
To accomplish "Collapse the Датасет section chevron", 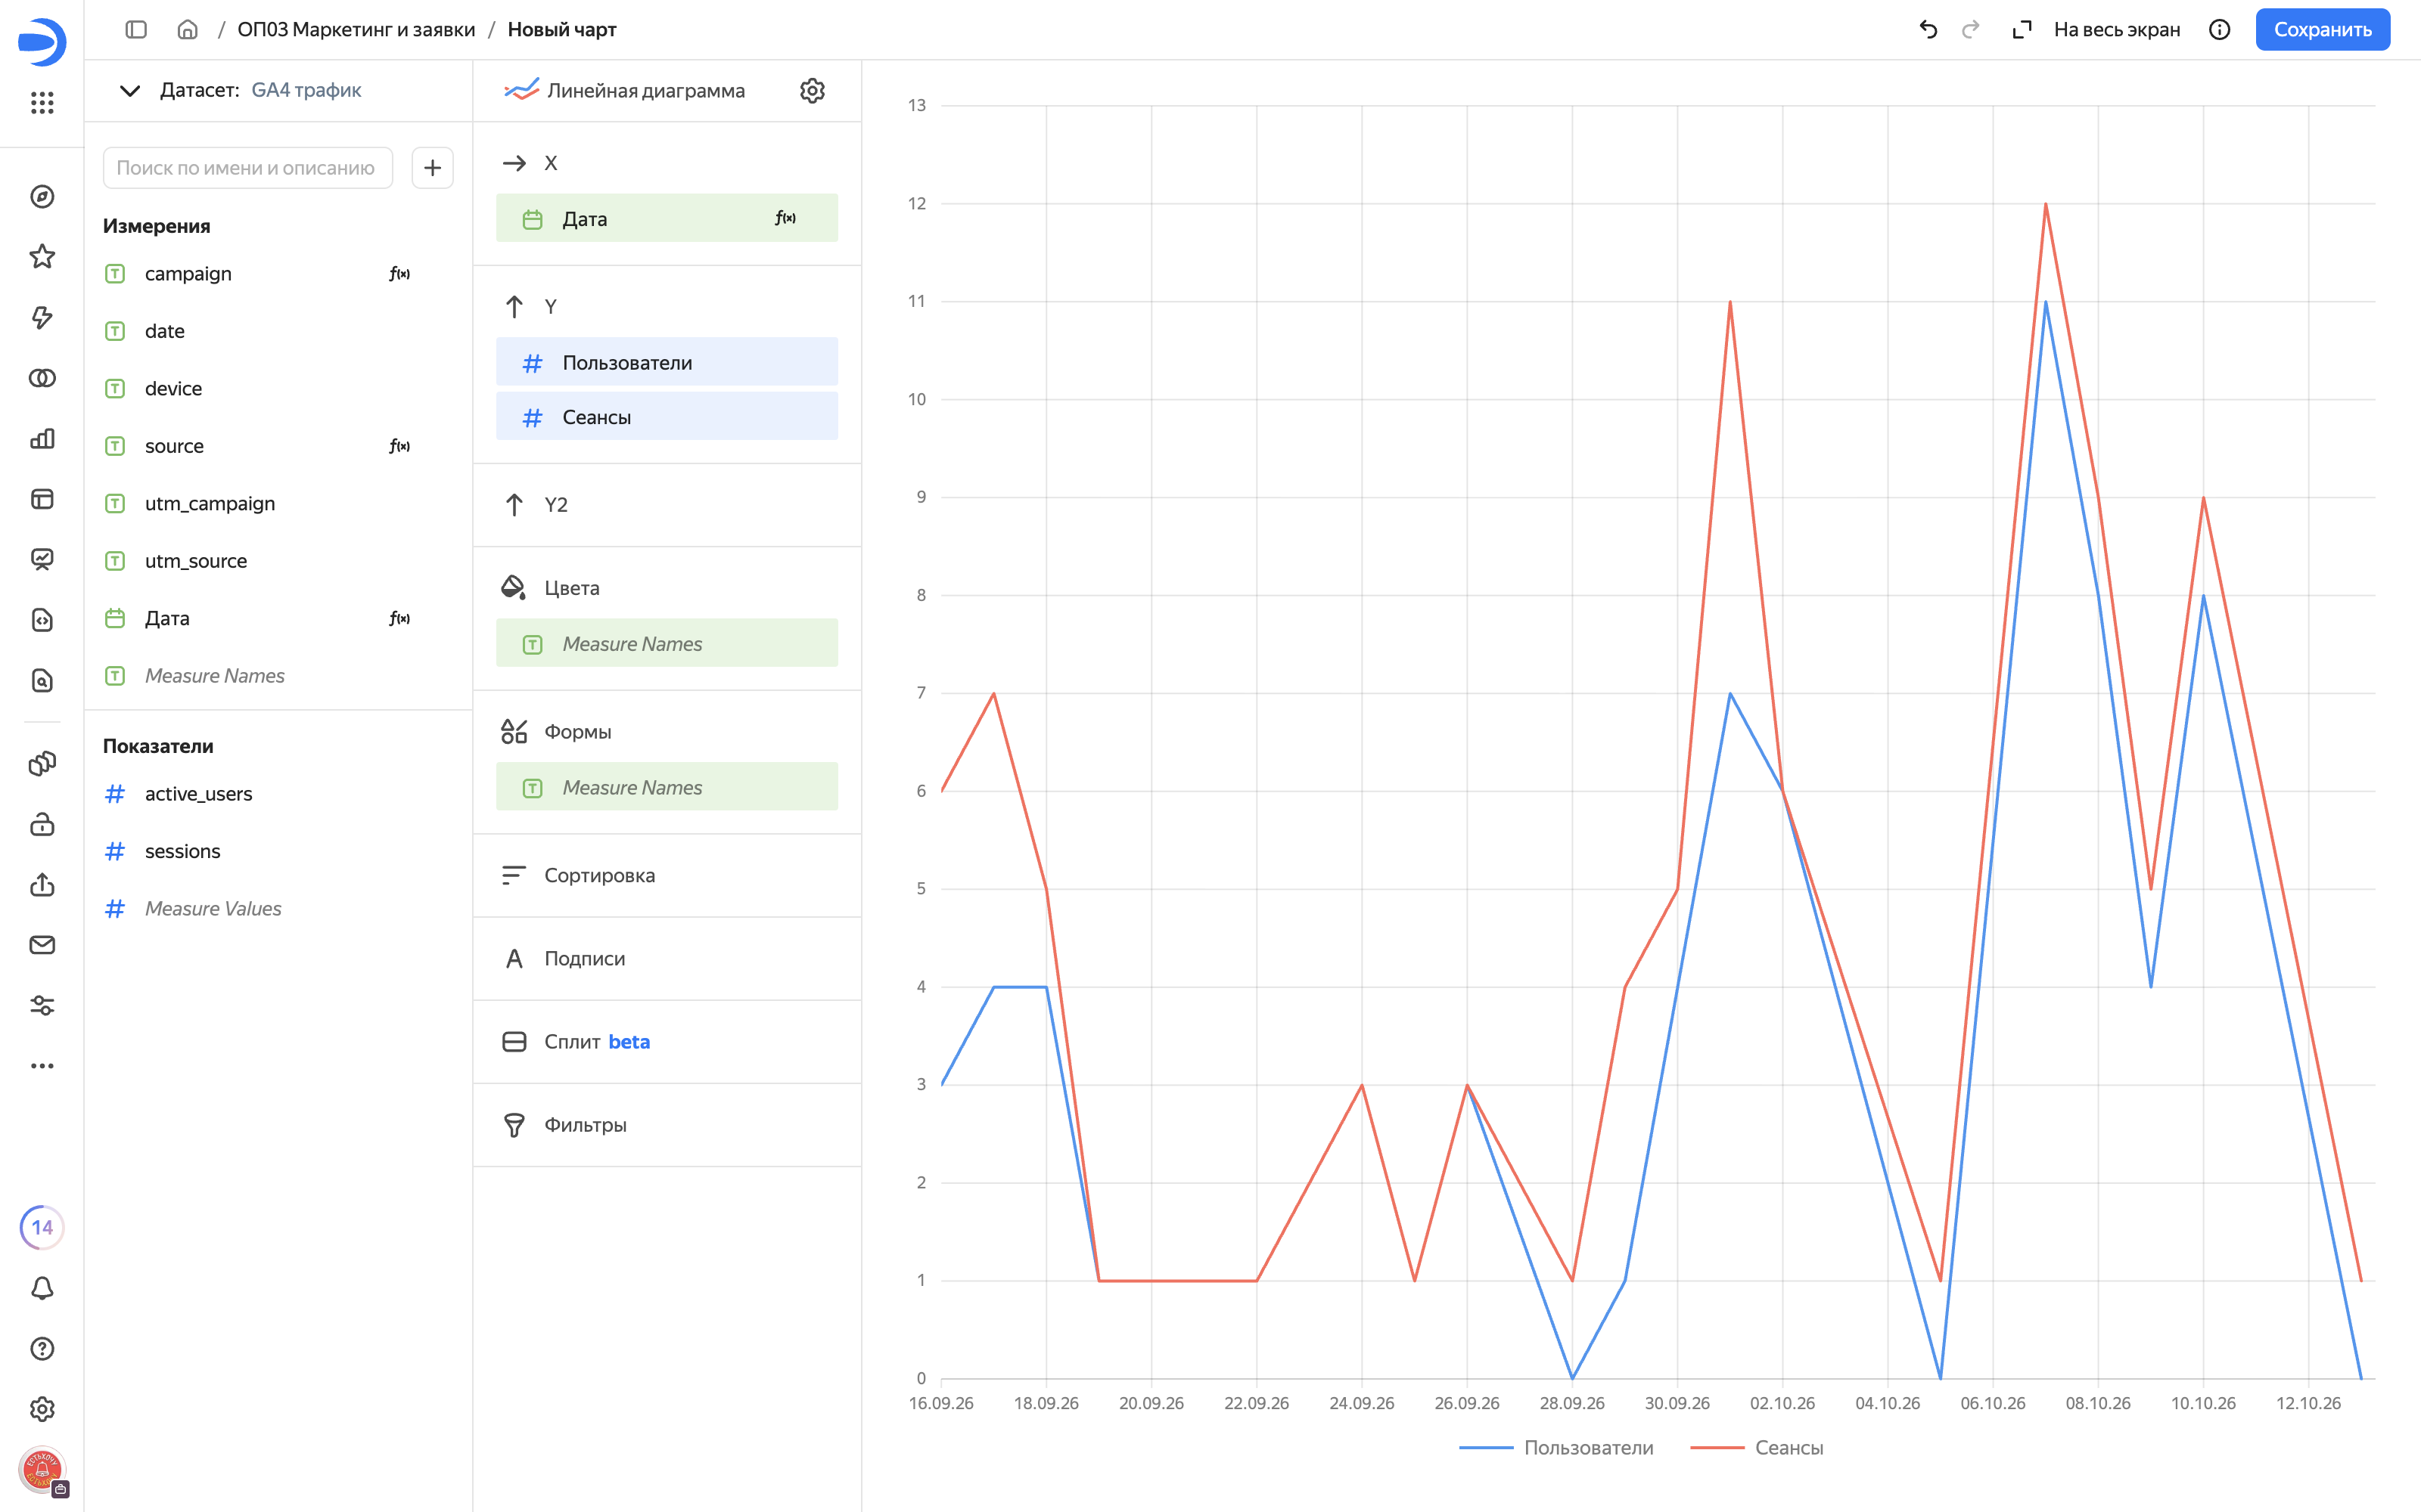I will (x=129, y=91).
